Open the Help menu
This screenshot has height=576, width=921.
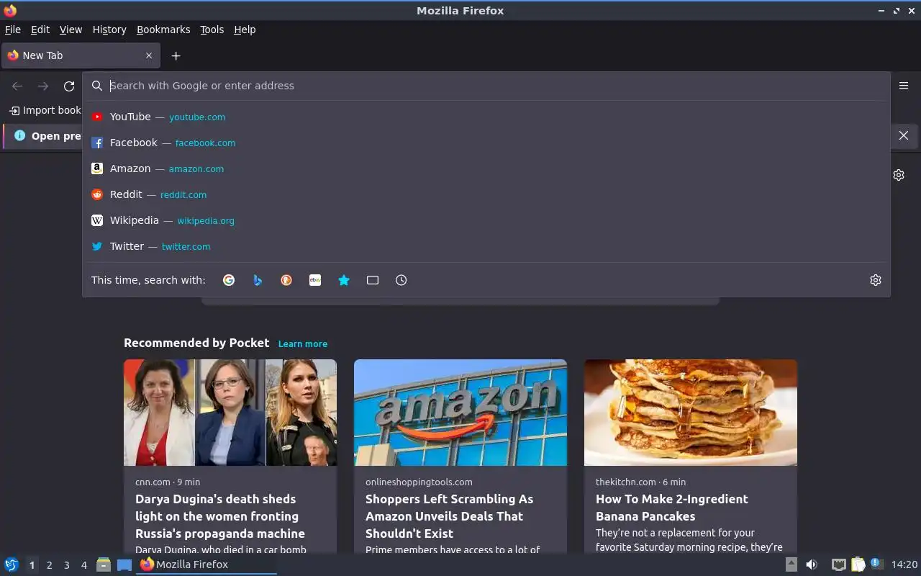coord(245,30)
